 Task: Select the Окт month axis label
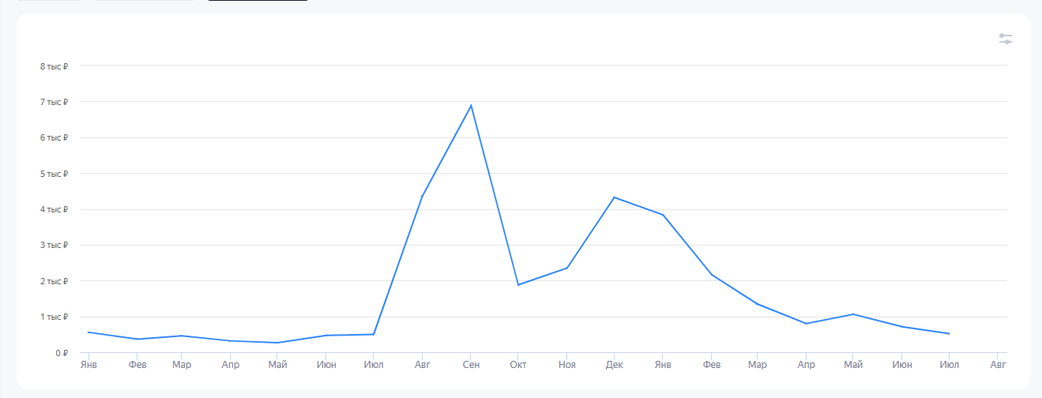coord(518,365)
